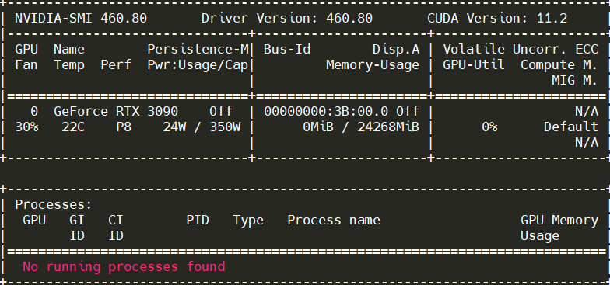
Task: Click the Persistence-M column header
Action: [x=198, y=50]
